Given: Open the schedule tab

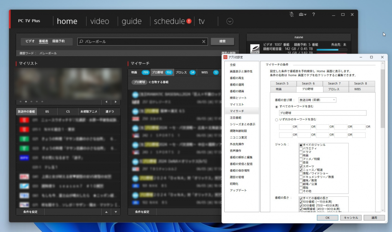Looking at the screenshot, I should [169, 21].
